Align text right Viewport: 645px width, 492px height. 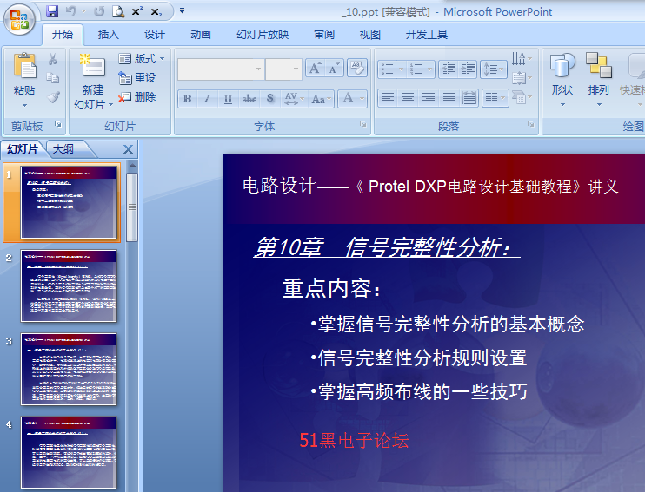pyautogui.click(x=429, y=98)
